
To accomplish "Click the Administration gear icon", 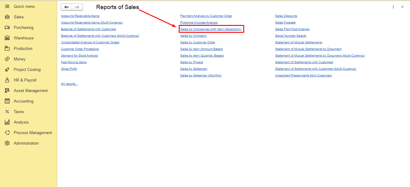I will point(7,143).
